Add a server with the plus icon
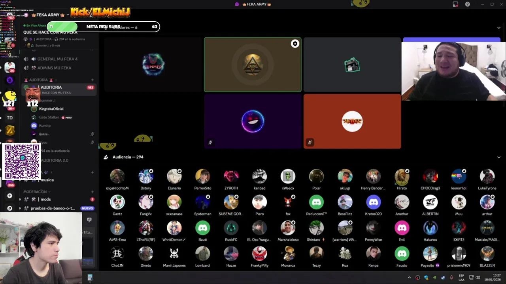The height and width of the screenshot is (284, 506). point(10,196)
